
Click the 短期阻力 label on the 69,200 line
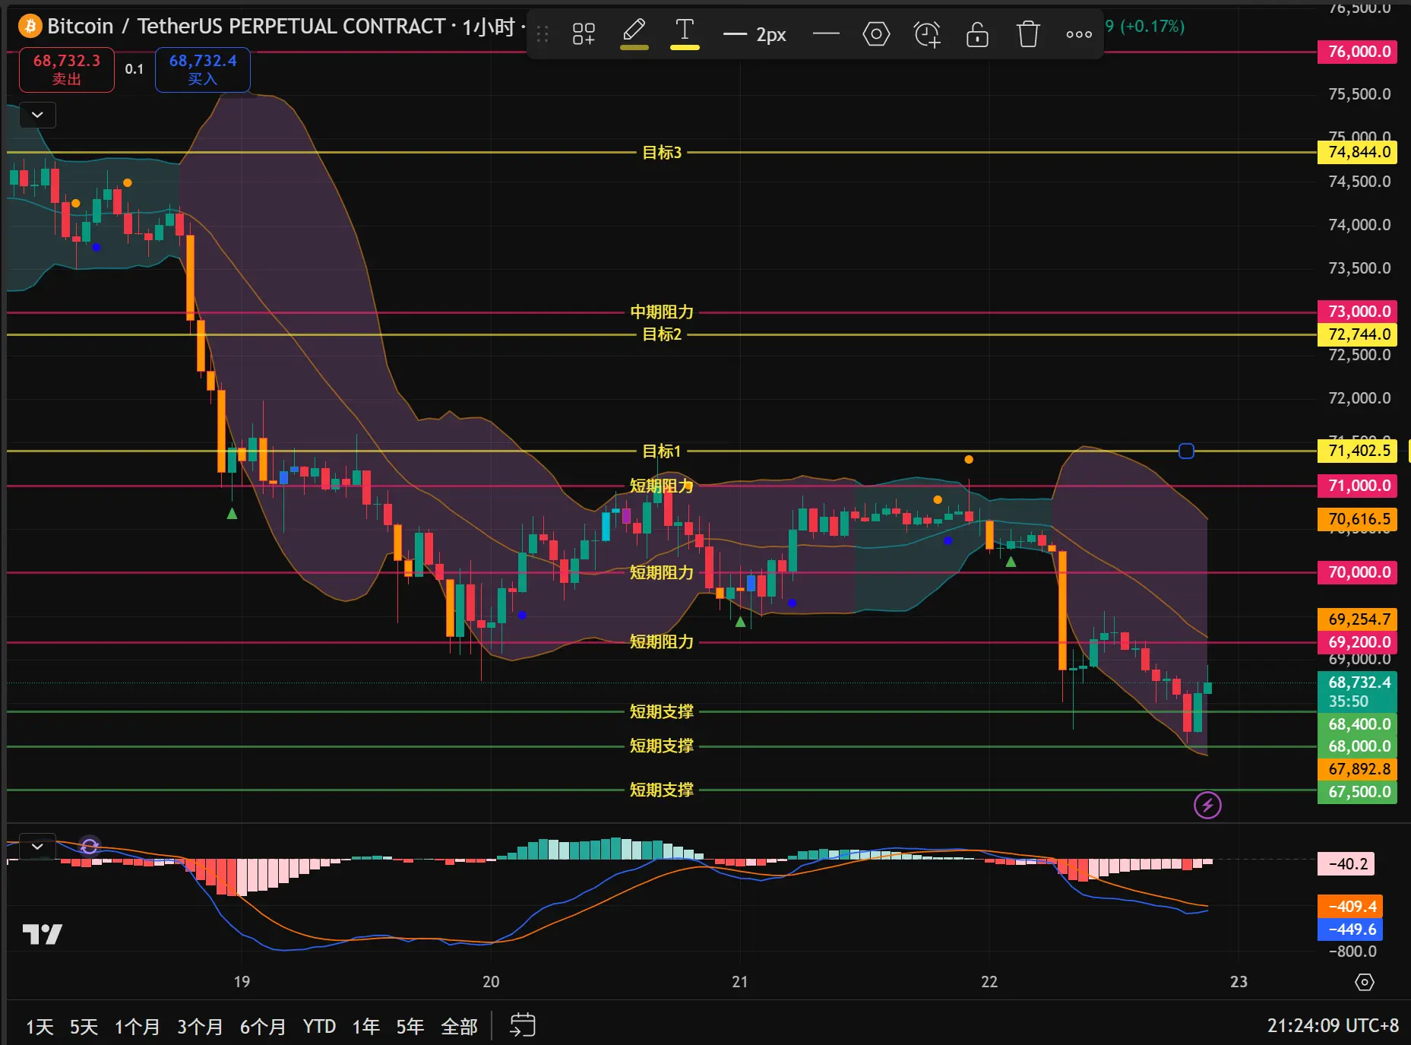click(662, 642)
